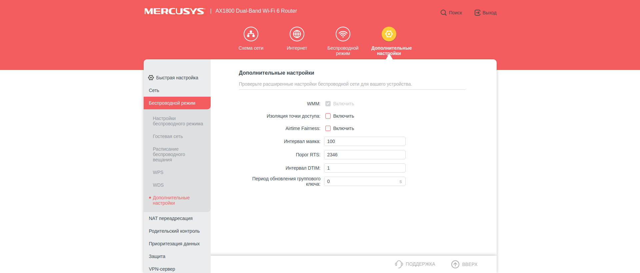640x273 pixels.
Task: Open the Беспроводной режим Wi-Fi icon
Action: coord(343,34)
